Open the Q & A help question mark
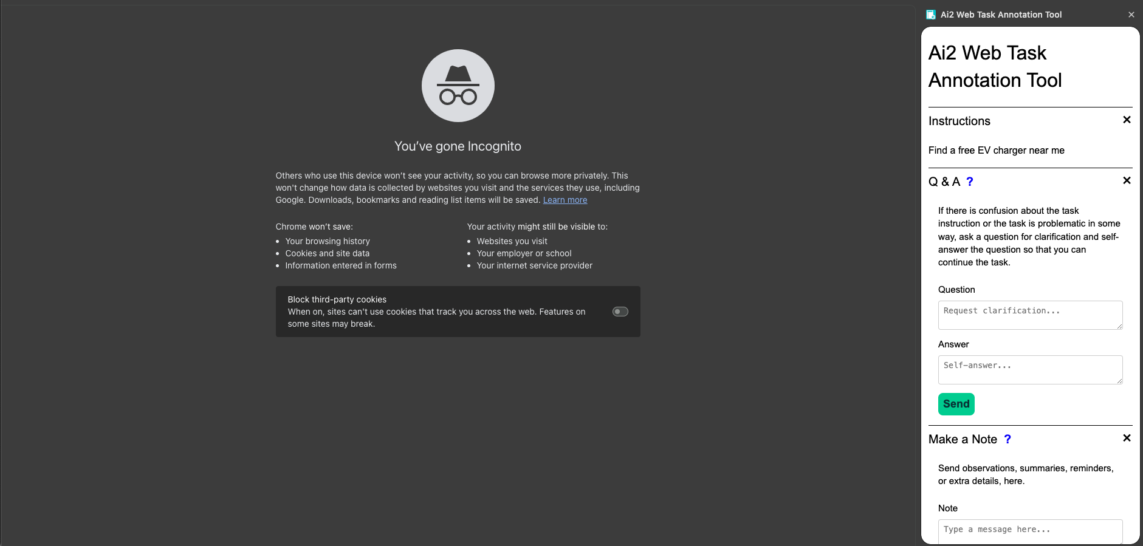 click(x=970, y=182)
